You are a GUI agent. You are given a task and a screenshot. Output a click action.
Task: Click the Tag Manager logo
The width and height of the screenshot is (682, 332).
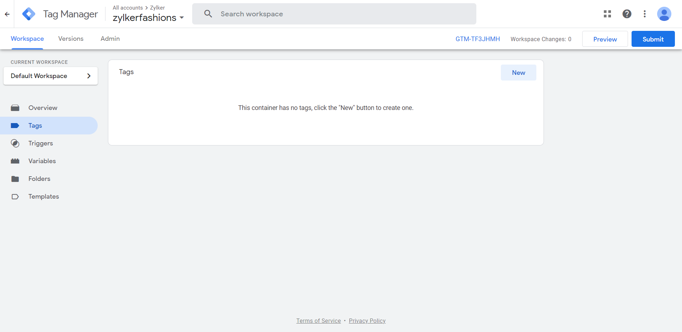[29, 14]
